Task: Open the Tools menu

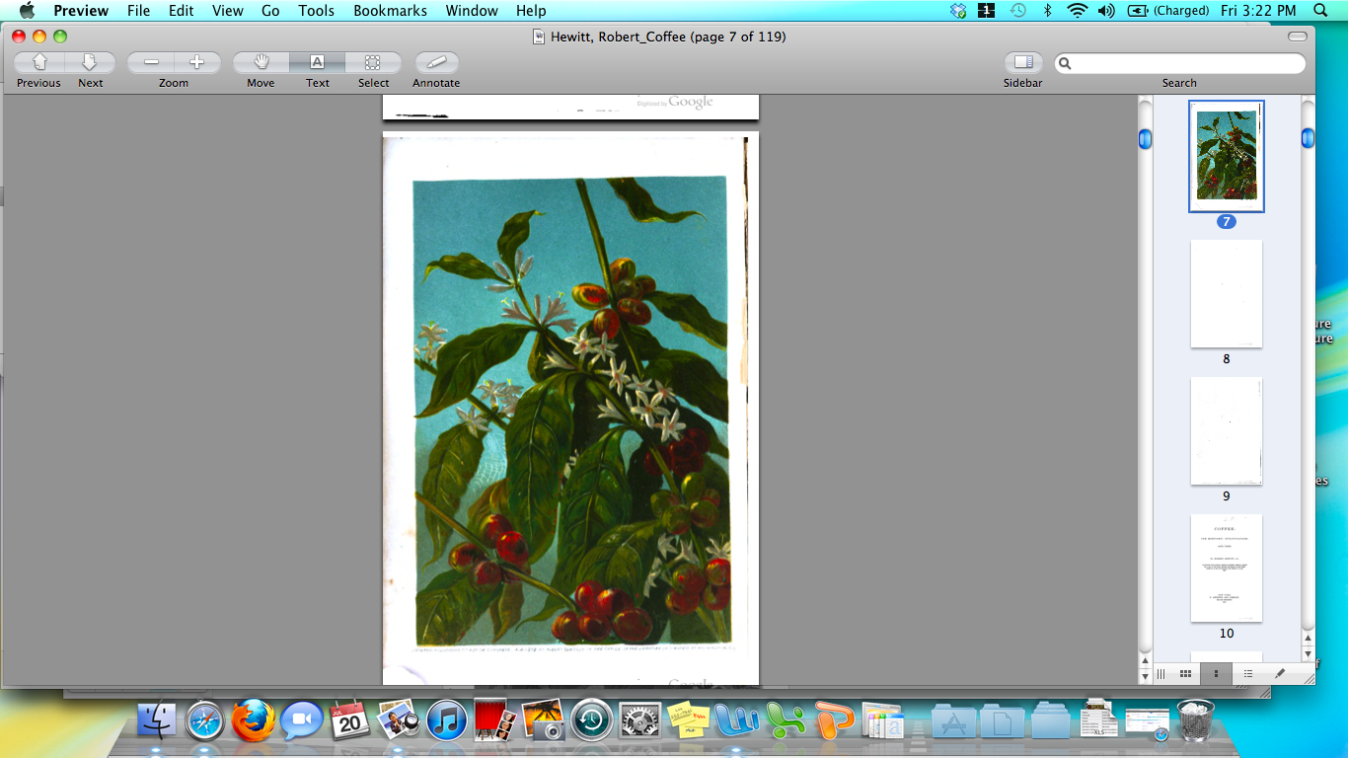Action: [x=317, y=11]
